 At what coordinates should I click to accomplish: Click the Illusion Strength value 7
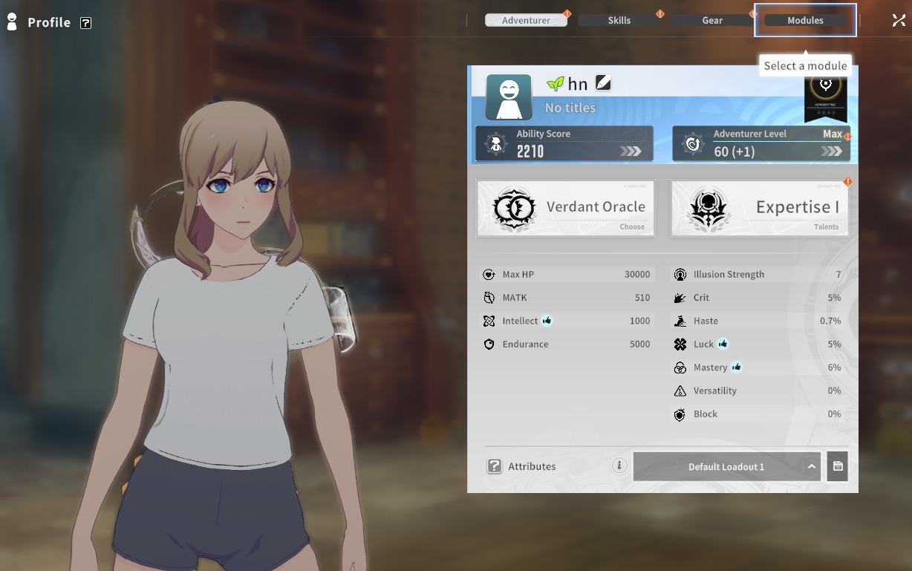click(838, 275)
